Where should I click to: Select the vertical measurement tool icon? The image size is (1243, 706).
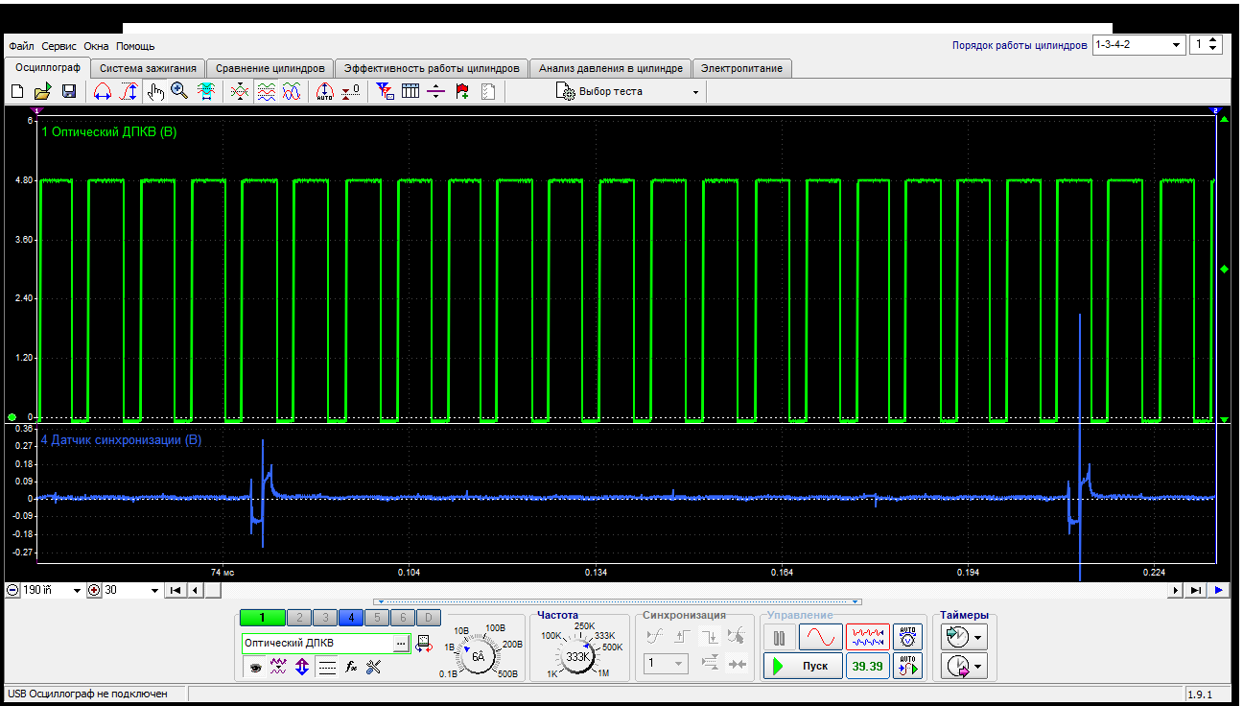129,91
